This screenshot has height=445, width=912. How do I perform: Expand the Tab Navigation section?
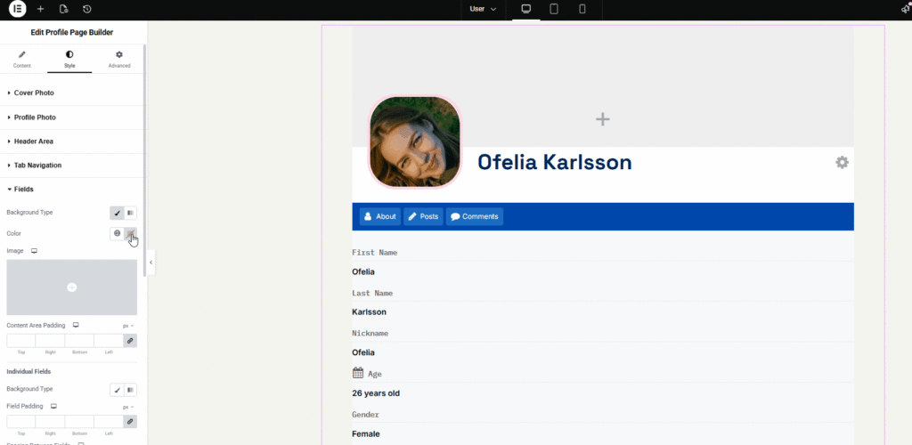pos(72,165)
